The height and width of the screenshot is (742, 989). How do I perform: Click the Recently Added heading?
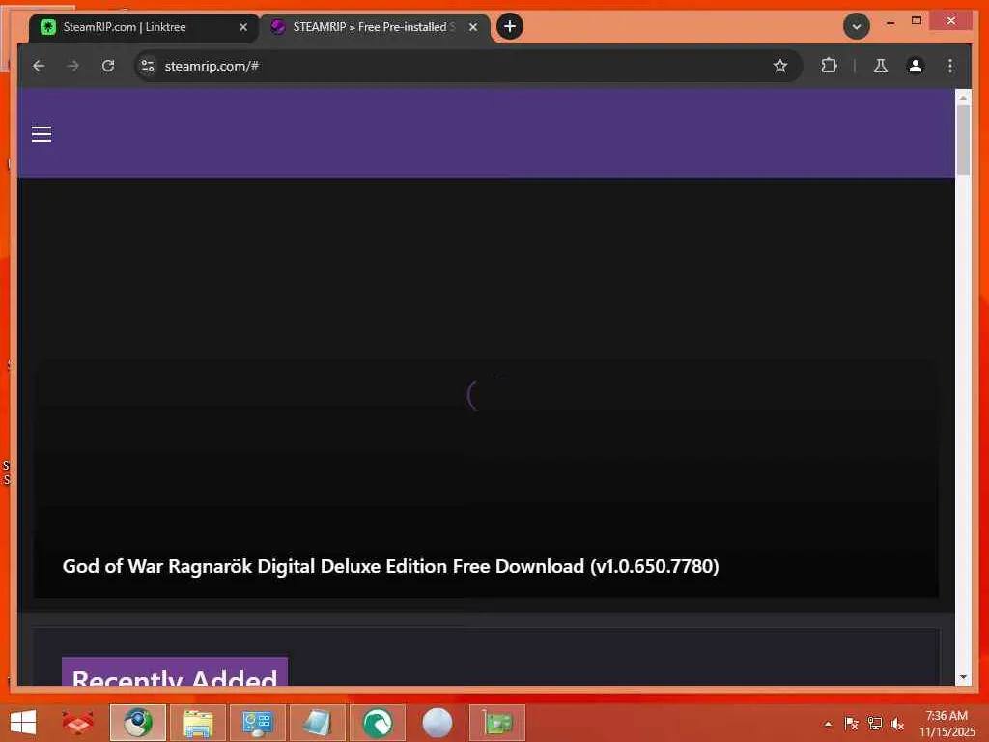pyautogui.click(x=175, y=672)
